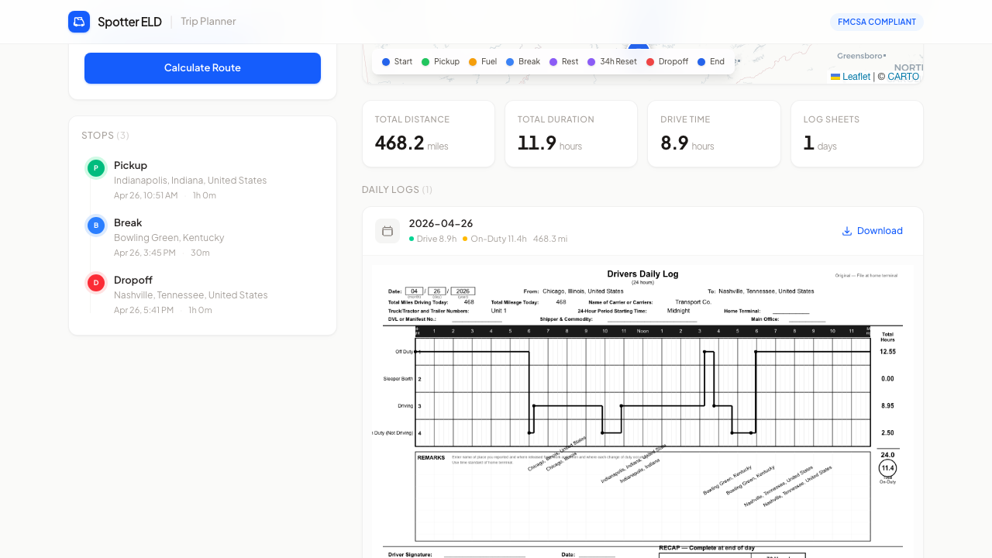Click the red Dropoff stop marker icon
This screenshot has height=558, width=992.
[x=96, y=283]
